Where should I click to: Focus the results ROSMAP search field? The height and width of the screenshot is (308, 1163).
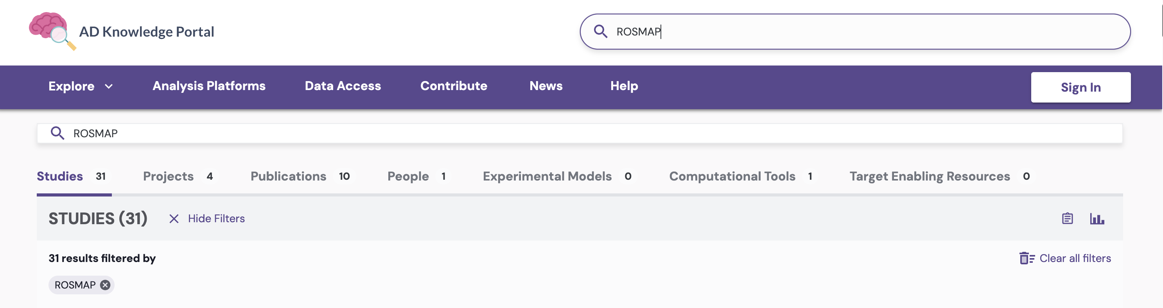tap(580, 133)
